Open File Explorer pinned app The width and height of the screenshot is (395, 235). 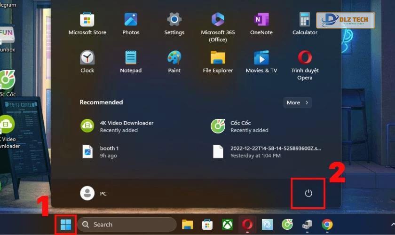(x=218, y=62)
